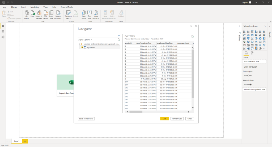This screenshot has height=147, width=272.
Task: Expand the Filters pane chevron
Action: pyautogui.click(x=239, y=26)
